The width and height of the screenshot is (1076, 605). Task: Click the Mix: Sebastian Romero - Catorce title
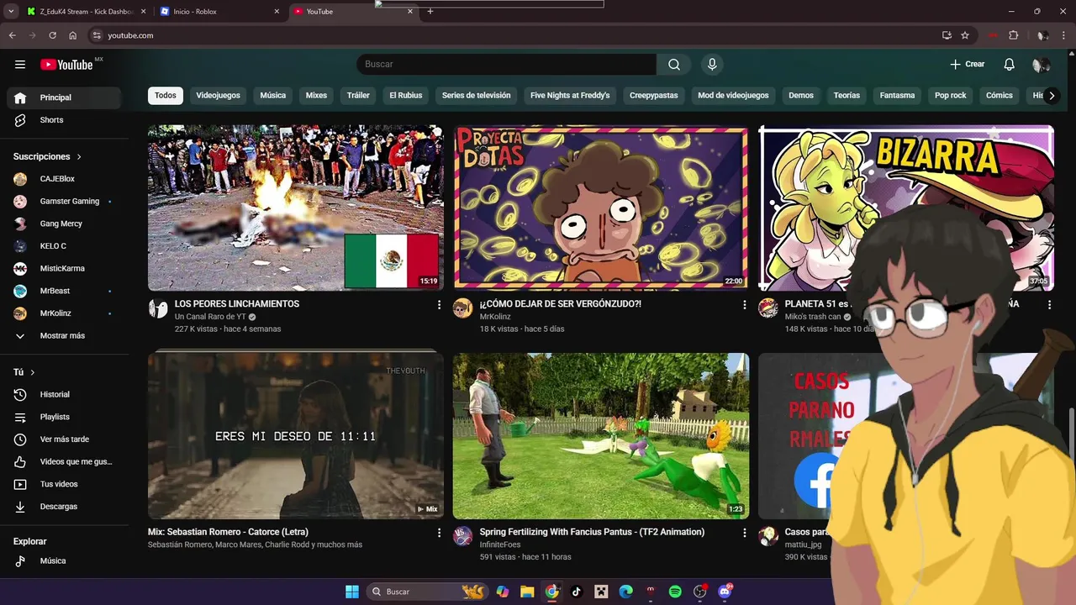pyautogui.click(x=228, y=532)
